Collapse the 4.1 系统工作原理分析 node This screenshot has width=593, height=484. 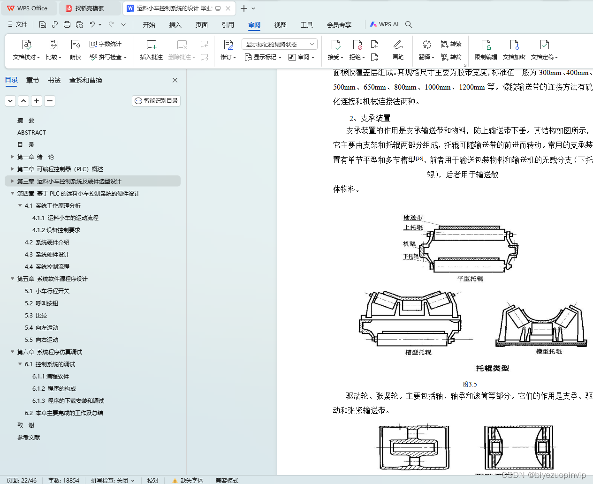click(20, 206)
